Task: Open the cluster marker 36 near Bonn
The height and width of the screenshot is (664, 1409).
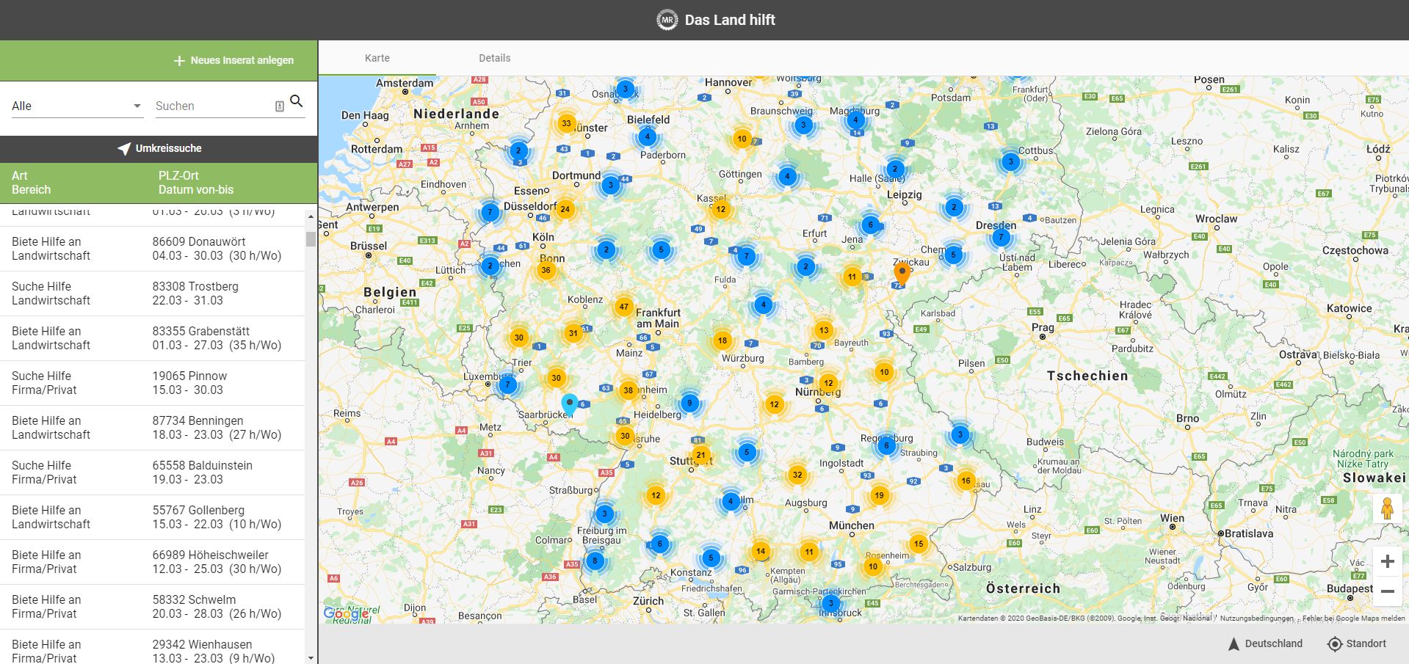Action: click(546, 270)
